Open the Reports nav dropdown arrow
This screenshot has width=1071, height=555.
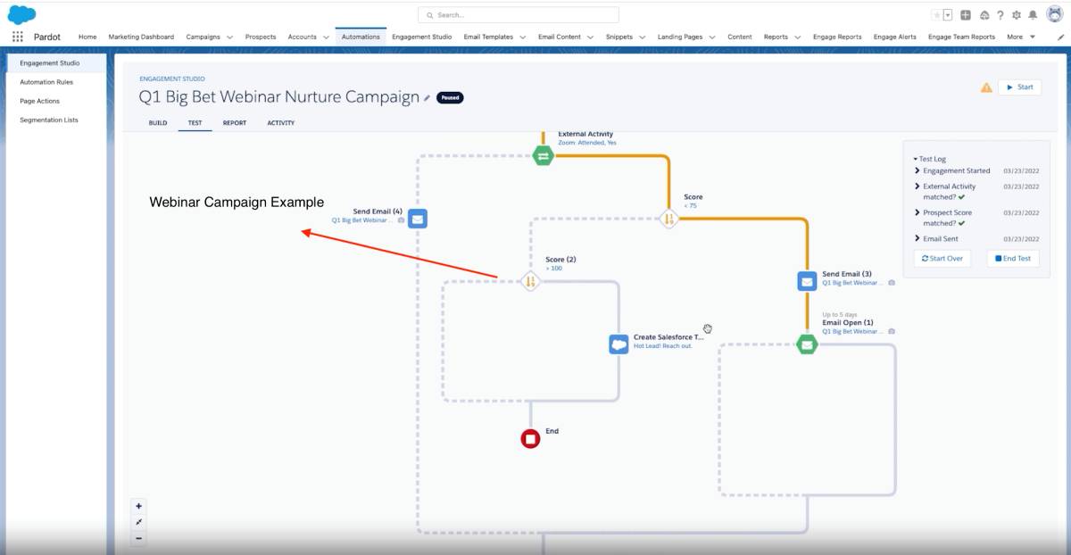pyautogui.click(x=797, y=37)
